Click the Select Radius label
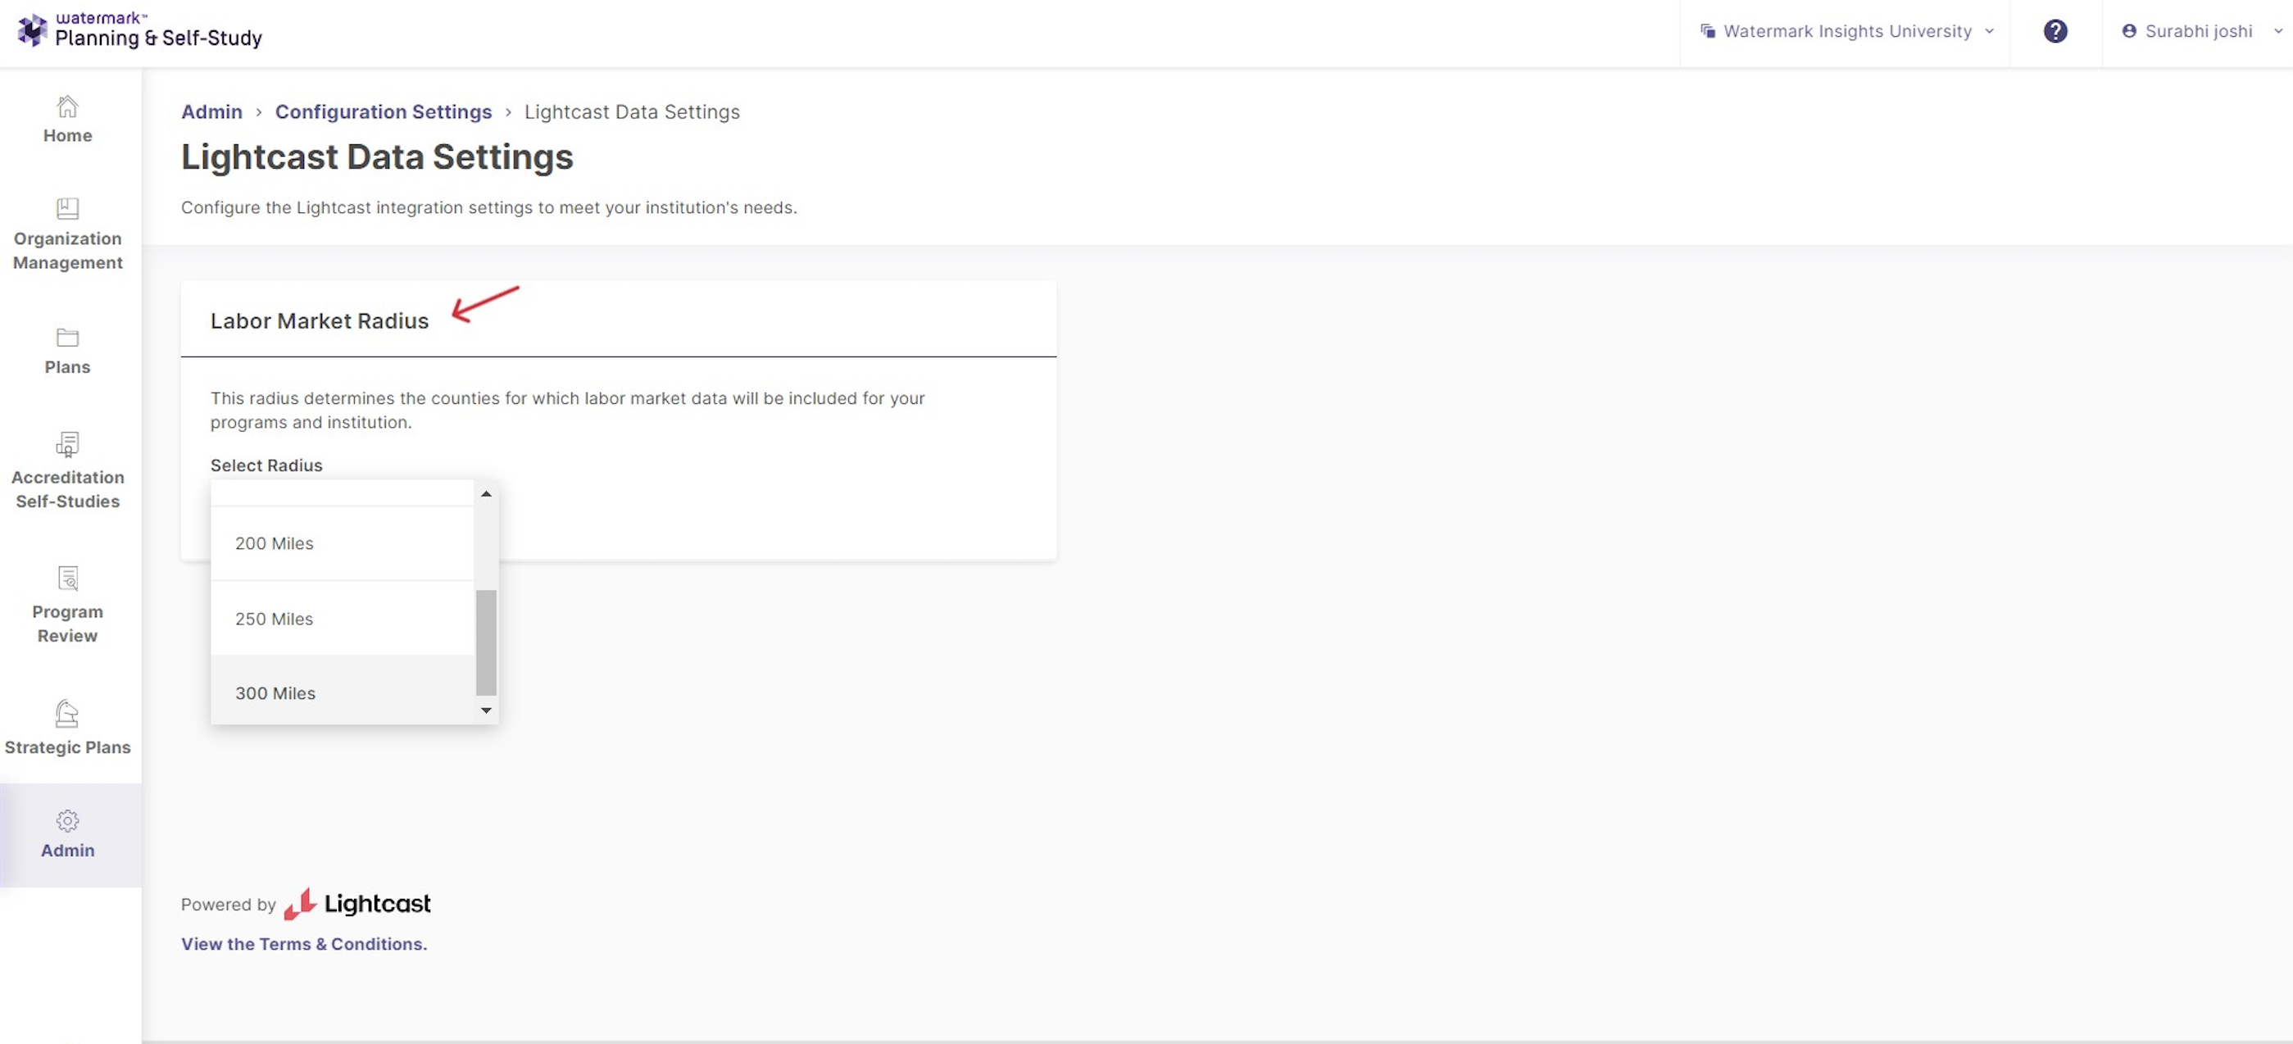The image size is (2293, 1044). point(266,465)
